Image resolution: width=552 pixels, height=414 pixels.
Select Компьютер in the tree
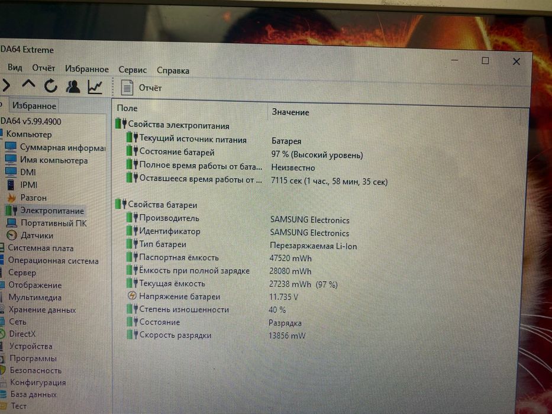pos(29,134)
